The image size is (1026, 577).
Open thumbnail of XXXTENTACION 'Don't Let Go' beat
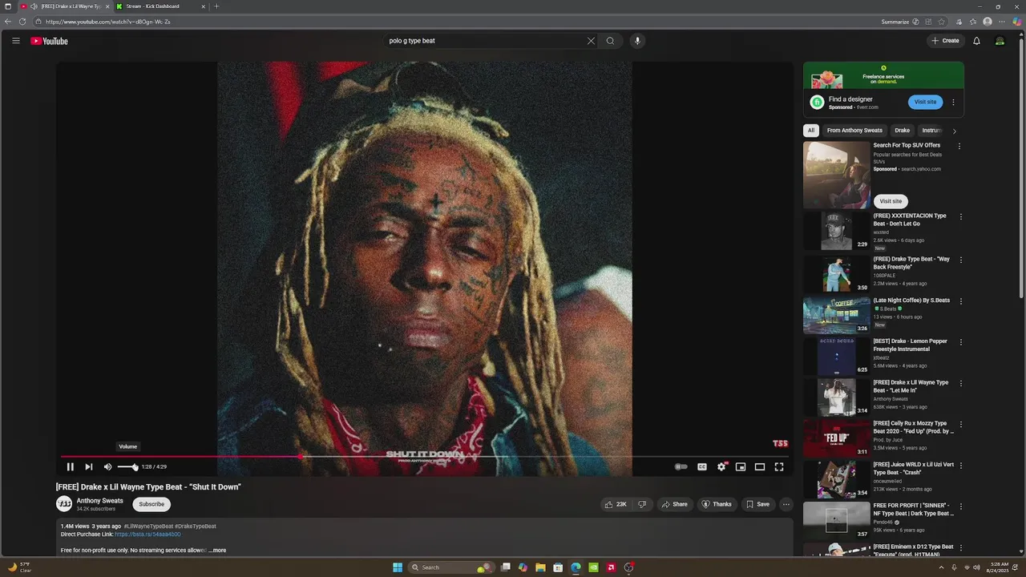pos(837,232)
